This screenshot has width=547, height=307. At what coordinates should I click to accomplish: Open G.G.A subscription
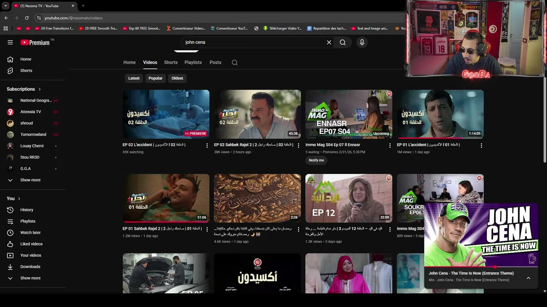coord(32,168)
